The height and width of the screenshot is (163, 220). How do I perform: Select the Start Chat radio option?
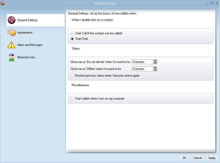[x=72, y=39]
